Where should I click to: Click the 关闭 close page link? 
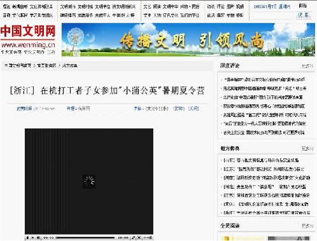194,109
